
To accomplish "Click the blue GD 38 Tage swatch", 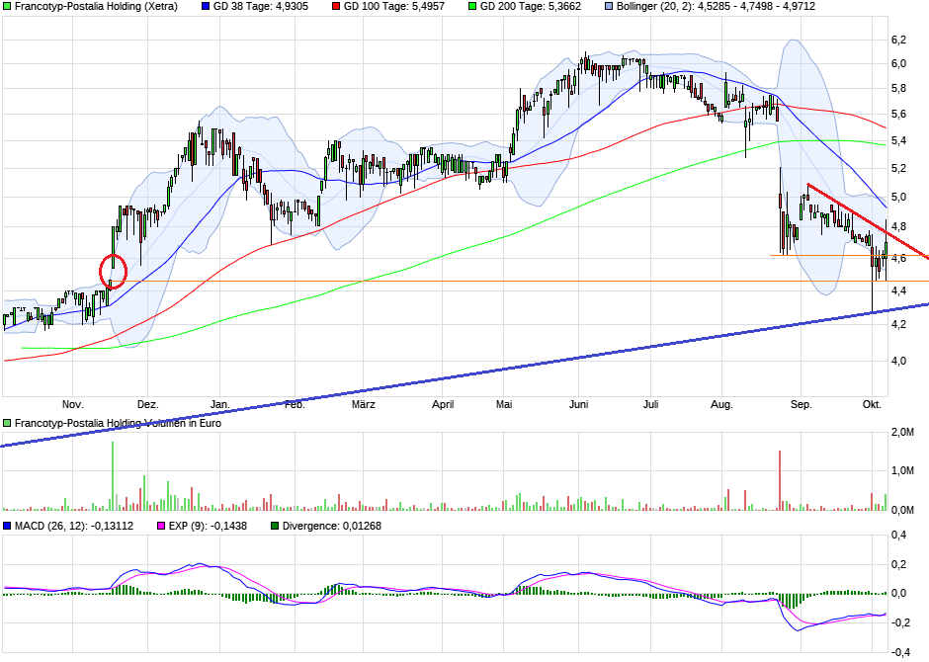I will (206, 7).
